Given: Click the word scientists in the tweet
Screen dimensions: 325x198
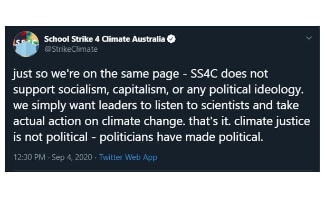Looking at the screenshot, I should [x=225, y=105].
